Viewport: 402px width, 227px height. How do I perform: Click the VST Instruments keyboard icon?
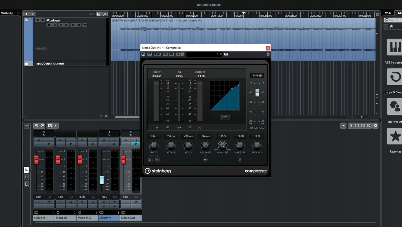click(x=395, y=47)
